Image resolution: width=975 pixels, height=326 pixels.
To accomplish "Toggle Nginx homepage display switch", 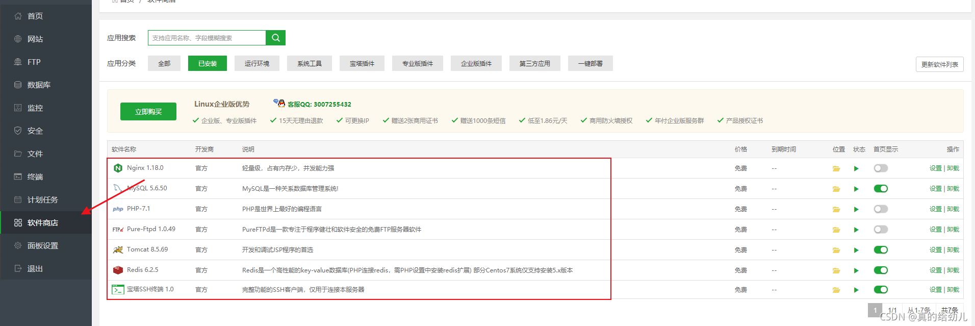I will coord(881,168).
